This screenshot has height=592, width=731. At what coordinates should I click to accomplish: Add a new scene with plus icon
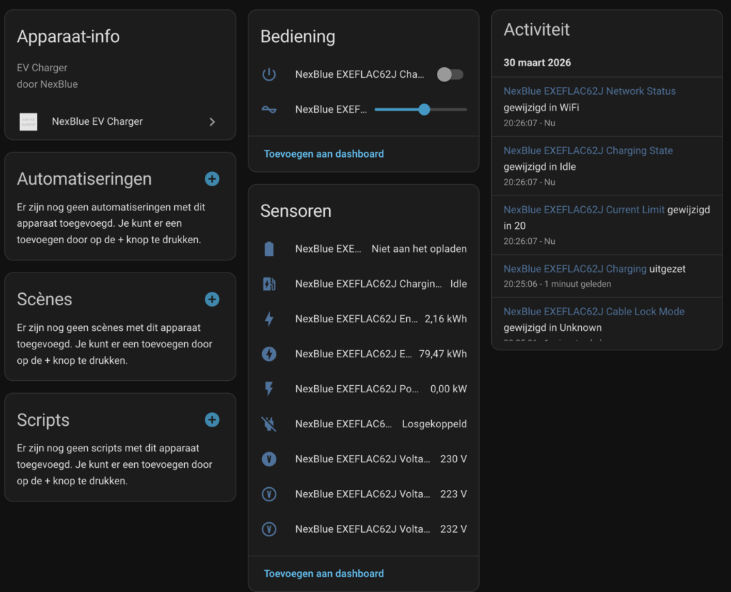click(212, 300)
